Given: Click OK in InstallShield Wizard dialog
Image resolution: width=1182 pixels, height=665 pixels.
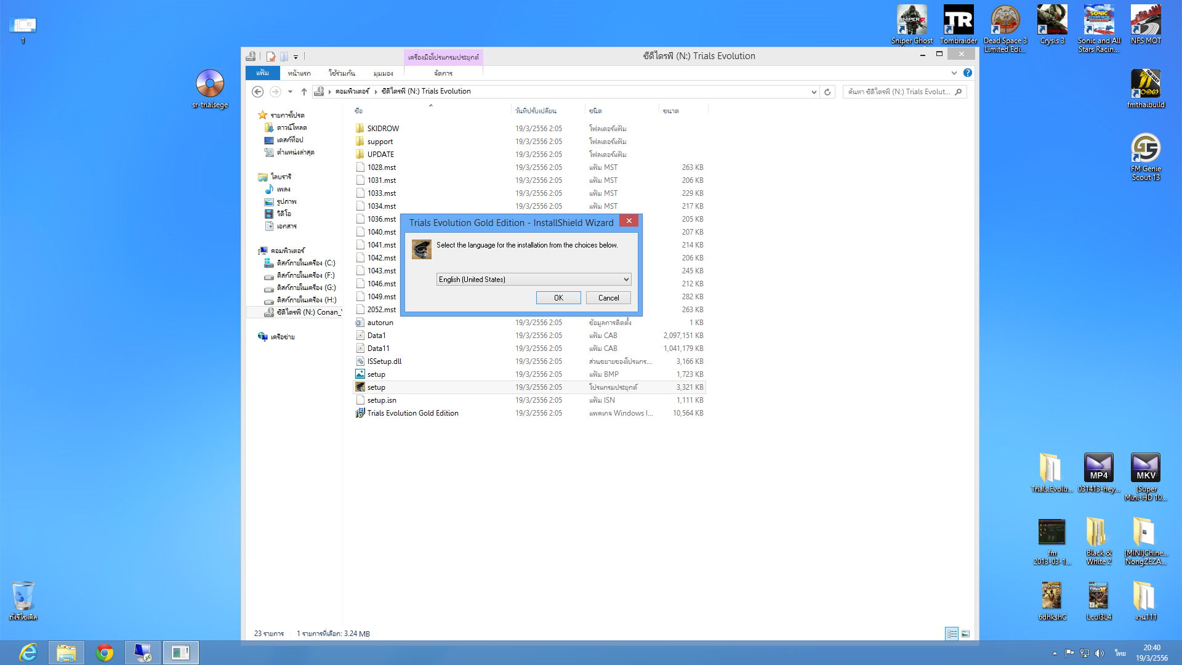Looking at the screenshot, I should [558, 298].
